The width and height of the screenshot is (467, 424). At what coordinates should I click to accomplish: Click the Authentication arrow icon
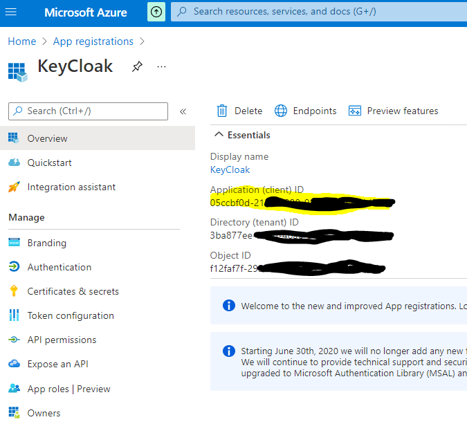point(14,266)
